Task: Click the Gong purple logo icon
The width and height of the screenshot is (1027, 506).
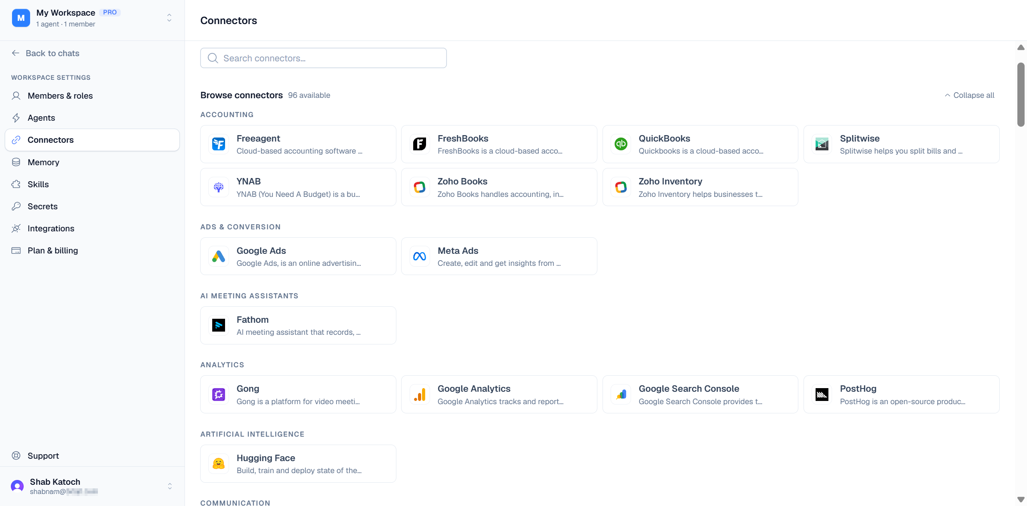Action: [219, 395]
